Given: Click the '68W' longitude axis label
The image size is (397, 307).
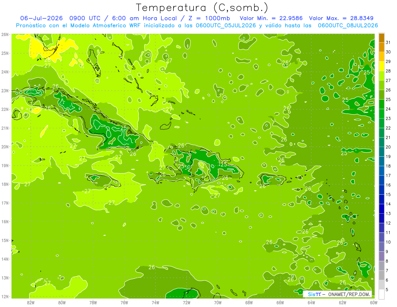Looking at the screenshot, I should click(x=249, y=302).
